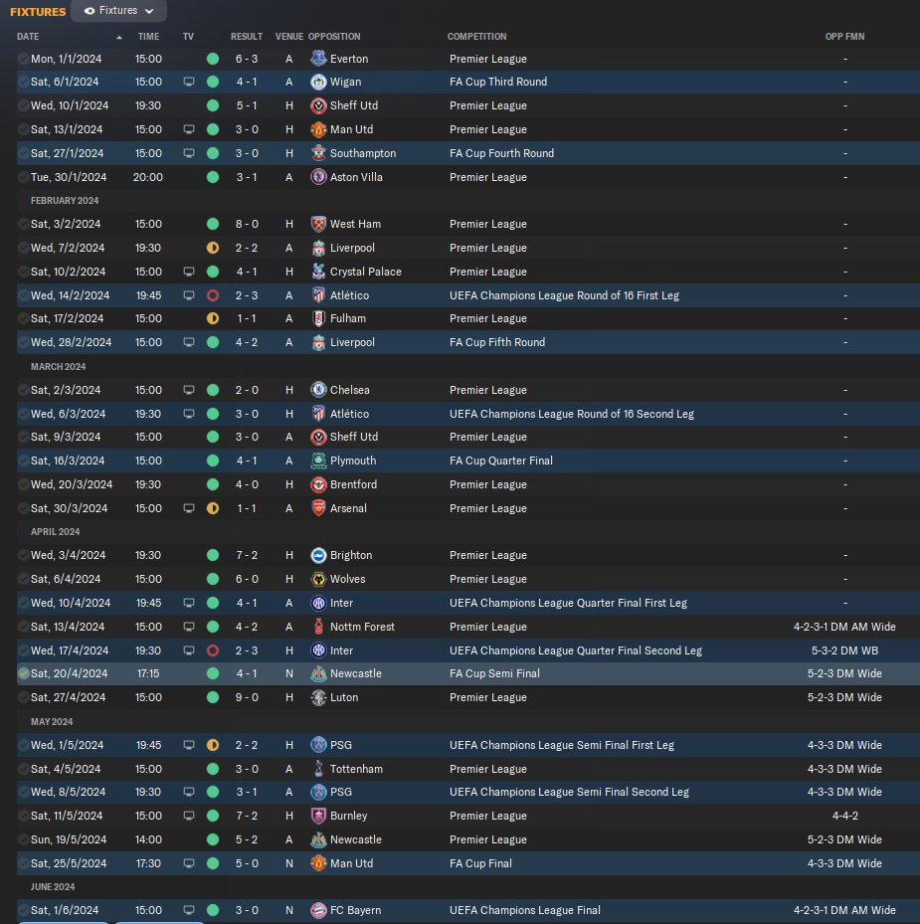Select the FA Cup Final competition text
Screen dimensions: 920x924
click(x=480, y=863)
